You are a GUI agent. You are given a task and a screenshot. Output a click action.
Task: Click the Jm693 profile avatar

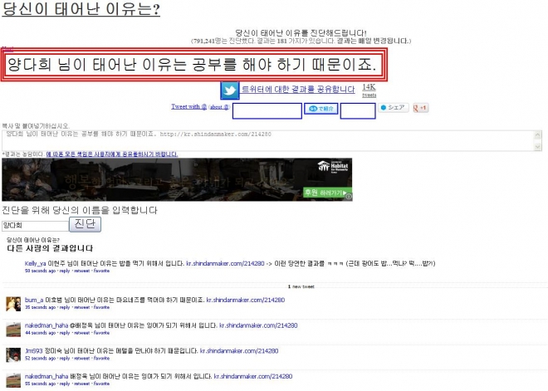(x=13, y=354)
